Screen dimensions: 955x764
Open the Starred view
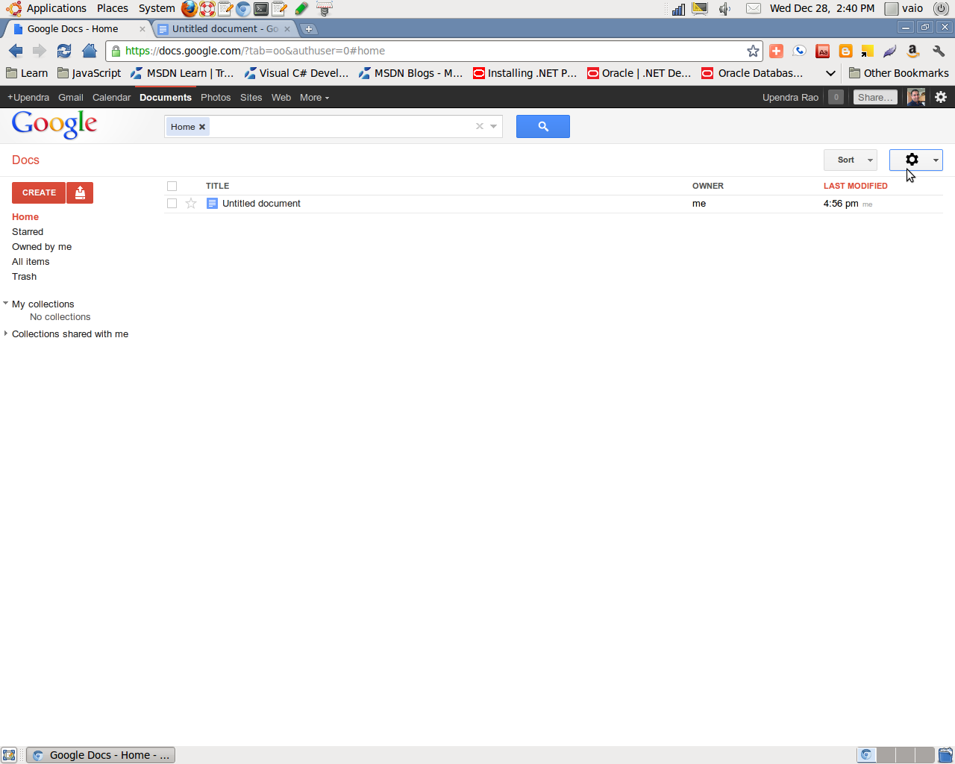(x=28, y=232)
